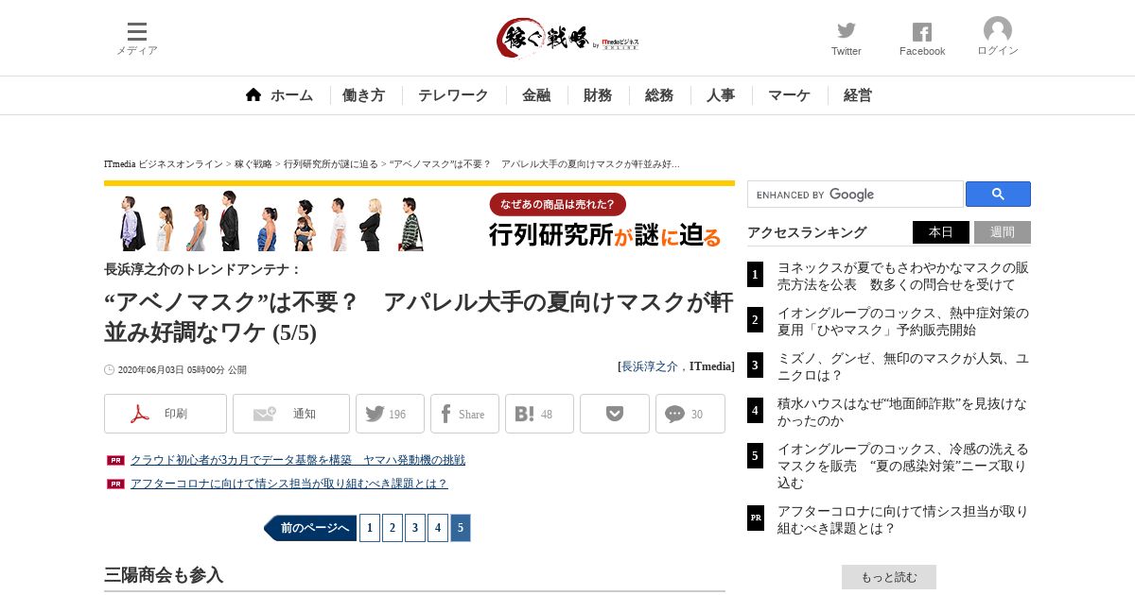This screenshot has width=1135, height=595.
Task: Click the 三陽商会も参入 heading
Action: tap(164, 575)
